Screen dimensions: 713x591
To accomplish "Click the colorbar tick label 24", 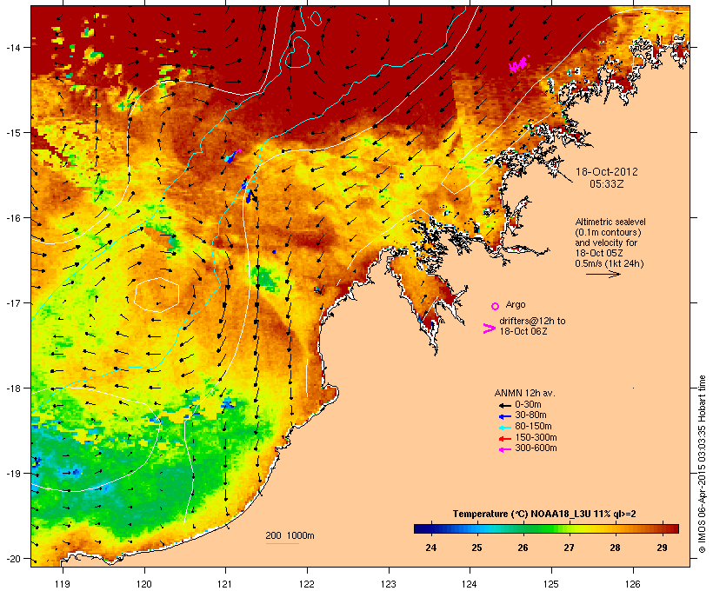I will pyautogui.click(x=430, y=548).
